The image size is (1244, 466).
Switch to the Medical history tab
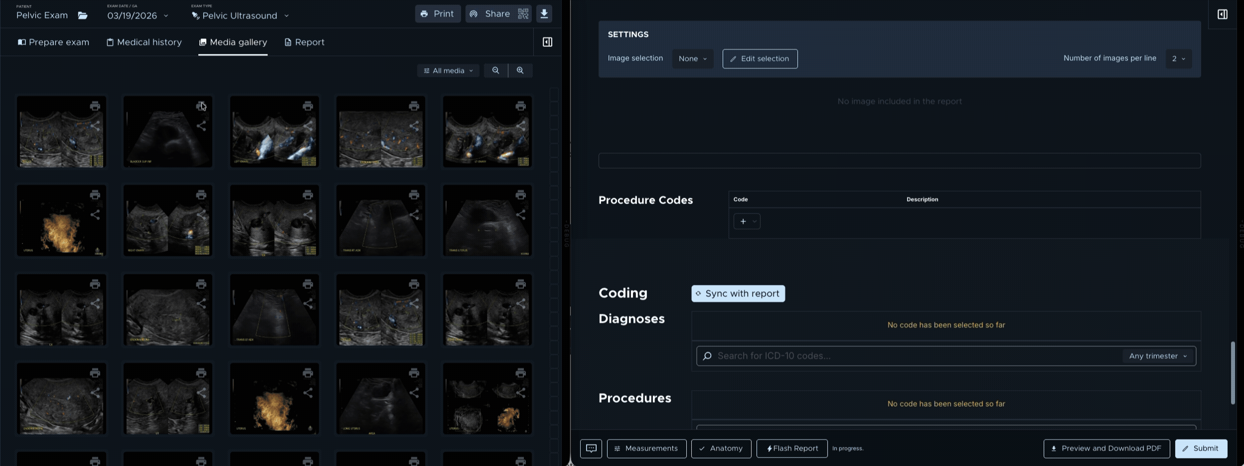point(144,42)
